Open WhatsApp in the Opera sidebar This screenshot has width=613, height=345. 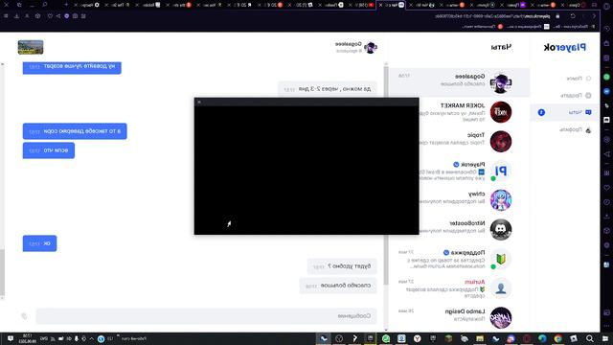pyautogui.click(x=606, y=77)
